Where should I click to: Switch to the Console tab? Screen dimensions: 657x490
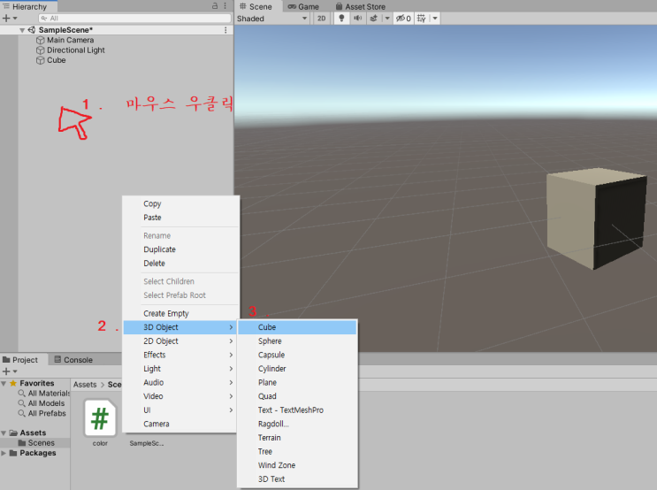(x=73, y=360)
